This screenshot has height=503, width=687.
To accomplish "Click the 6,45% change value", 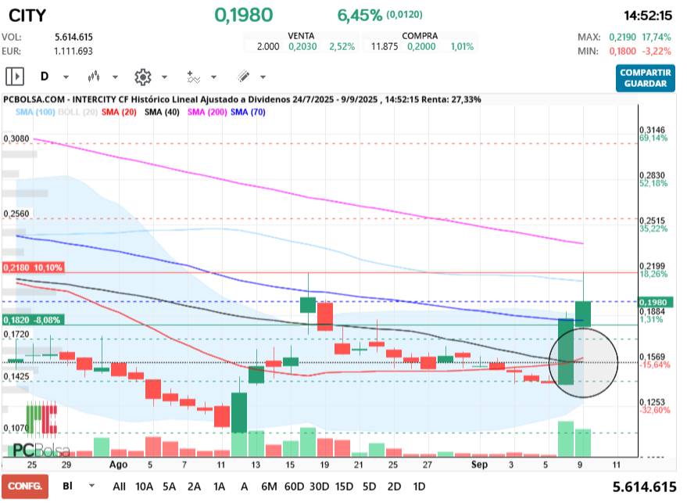I will (x=360, y=16).
